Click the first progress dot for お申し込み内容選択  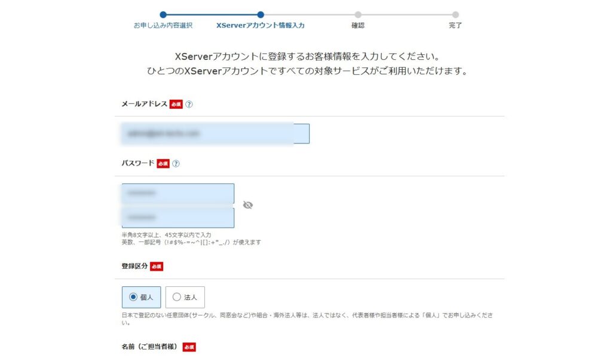[x=163, y=15]
